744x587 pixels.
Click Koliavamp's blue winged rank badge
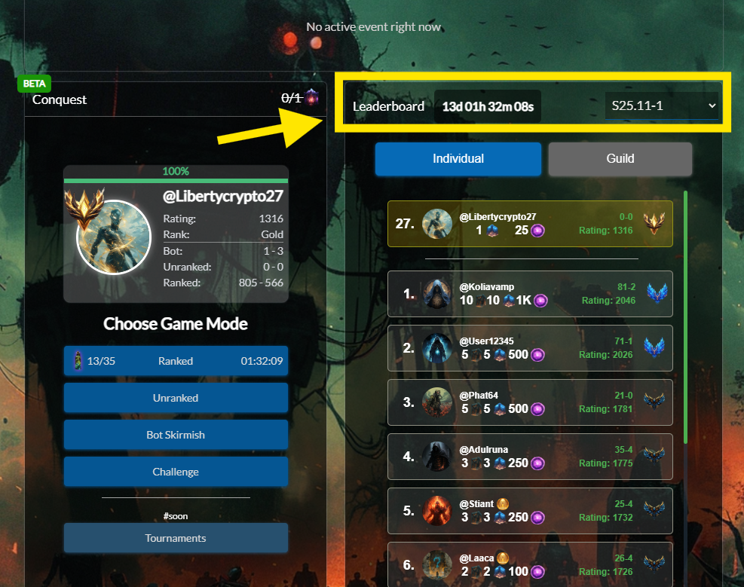point(657,294)
